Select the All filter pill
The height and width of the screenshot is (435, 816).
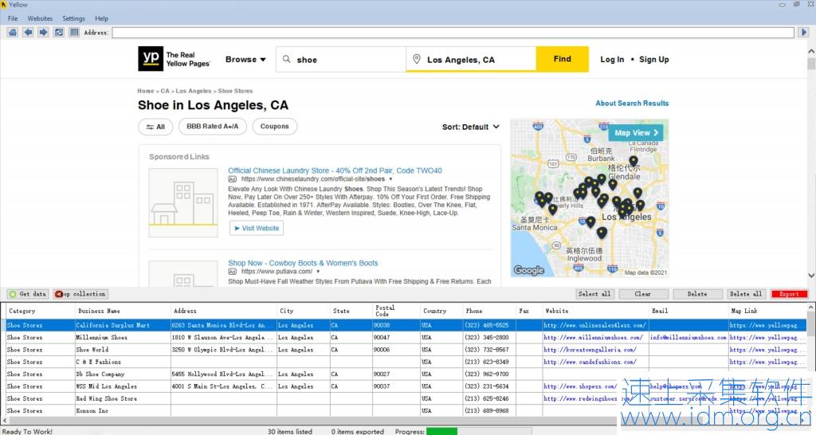pos(155,127)
